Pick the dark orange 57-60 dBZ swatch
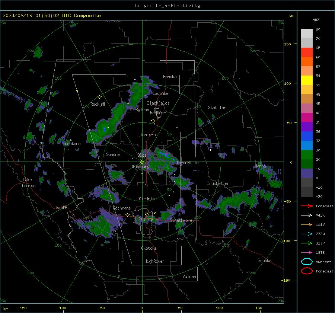Image resolution: width=335 pixels, height=313 pixels. coord(307,61)
